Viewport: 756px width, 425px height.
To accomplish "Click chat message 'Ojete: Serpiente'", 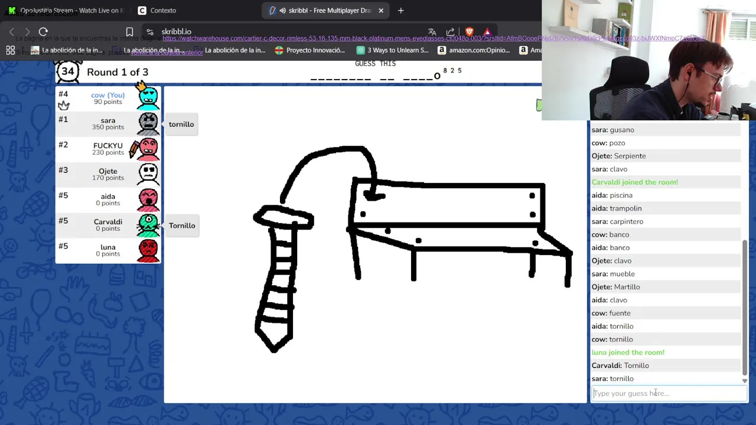I will pos(618,156).
